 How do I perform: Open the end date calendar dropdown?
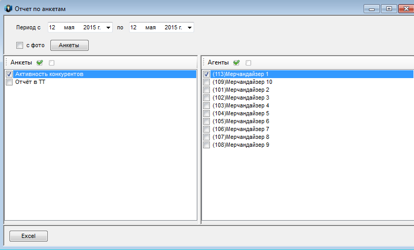click(189, 27)
